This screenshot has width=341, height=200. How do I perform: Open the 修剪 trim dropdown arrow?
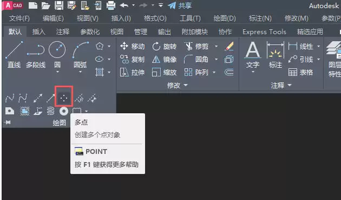coord(216,46)
